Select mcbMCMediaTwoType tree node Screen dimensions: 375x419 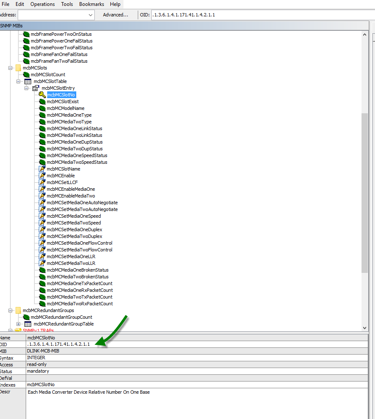point(69,122)
